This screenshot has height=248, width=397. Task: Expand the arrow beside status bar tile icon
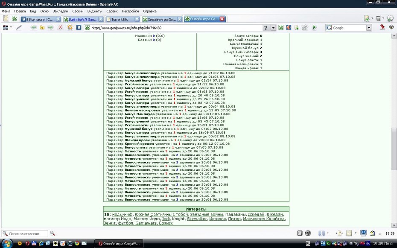(355, 233)
